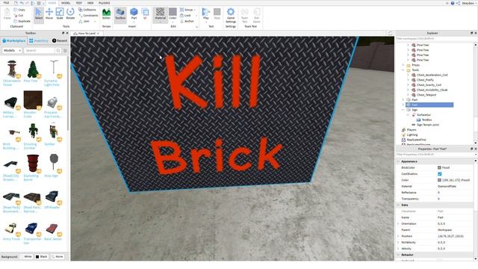Insert a new Part
478x269 pixels.
coord(134,14)
